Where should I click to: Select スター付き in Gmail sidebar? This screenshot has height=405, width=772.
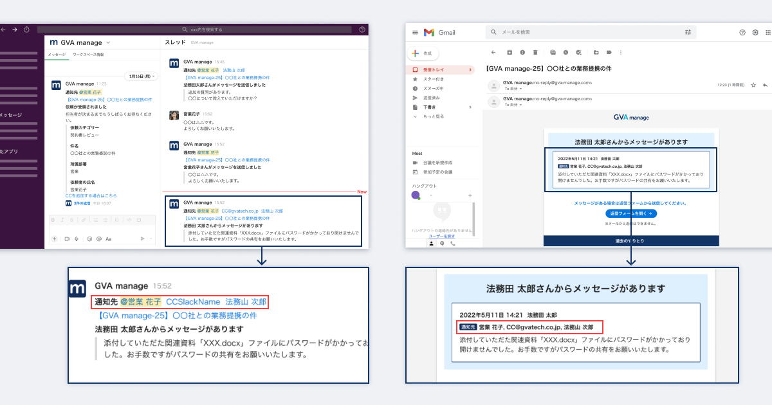(x=434, y=79)
